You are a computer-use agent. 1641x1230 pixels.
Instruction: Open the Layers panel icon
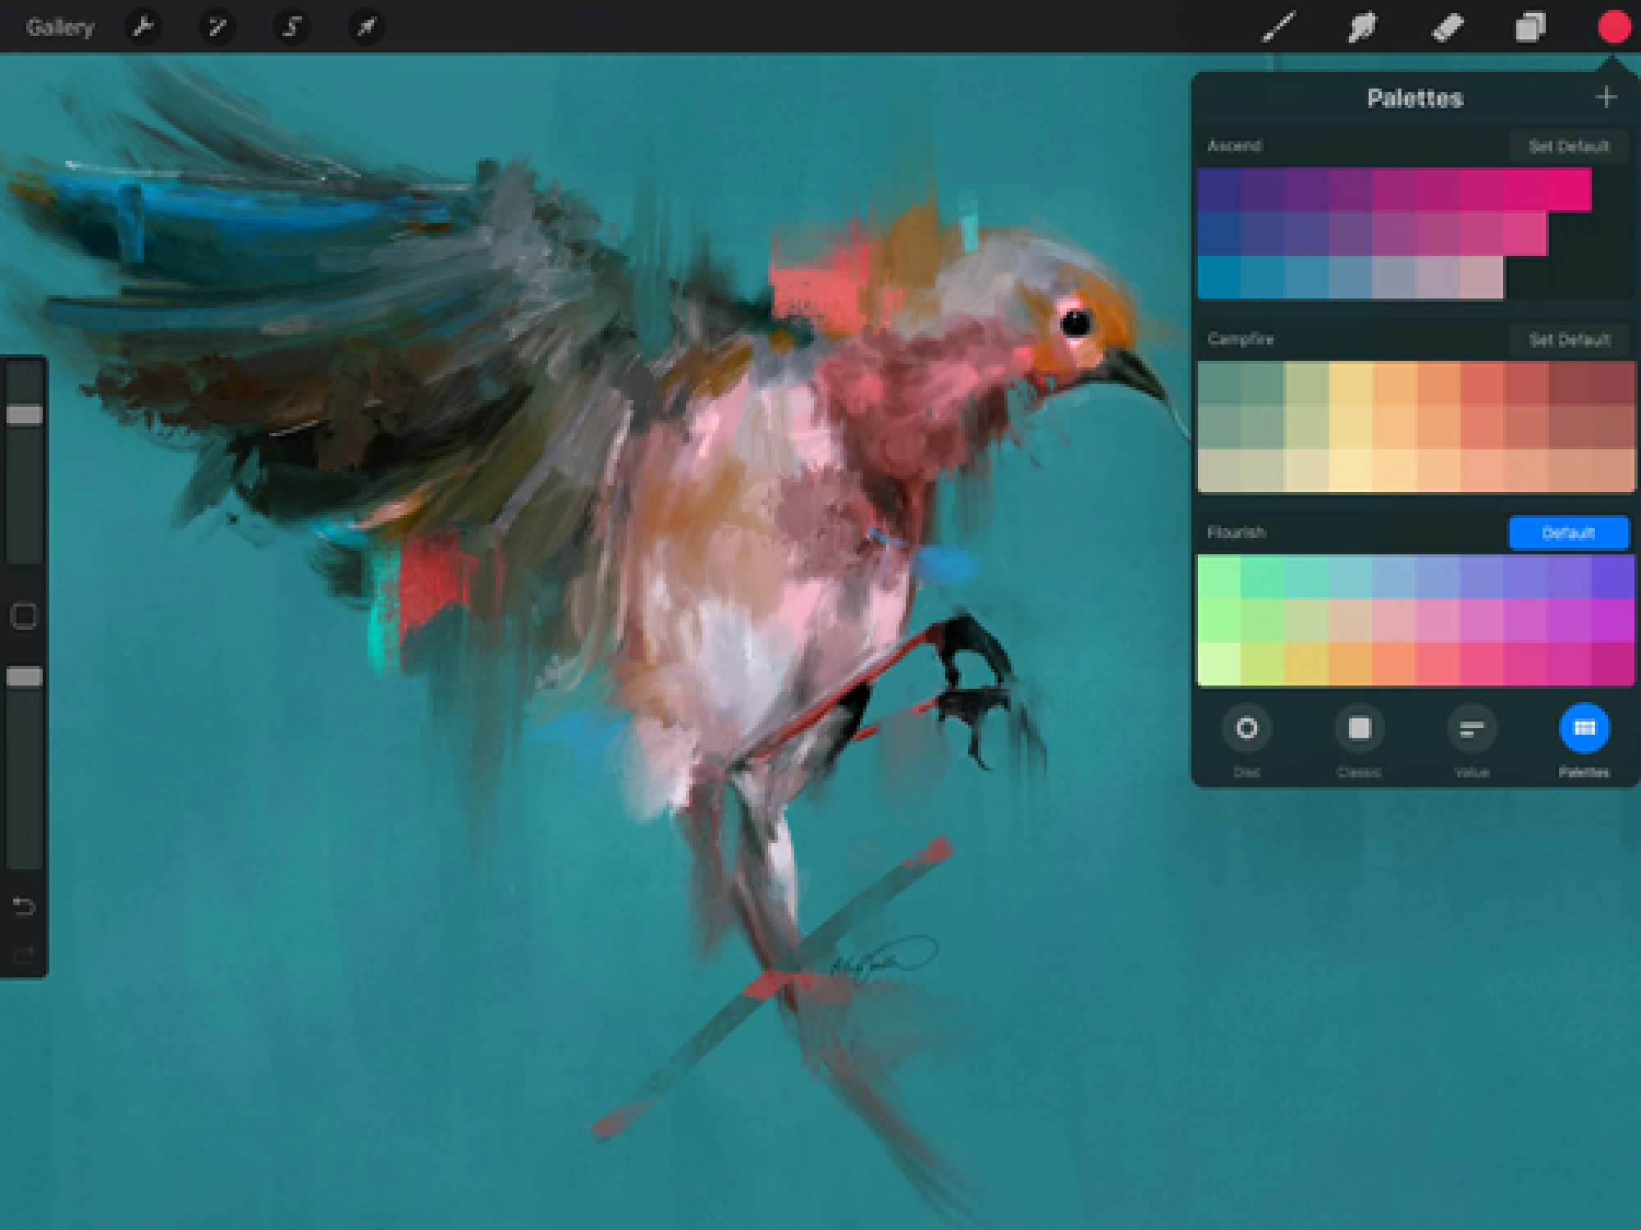coord(1530,27)
